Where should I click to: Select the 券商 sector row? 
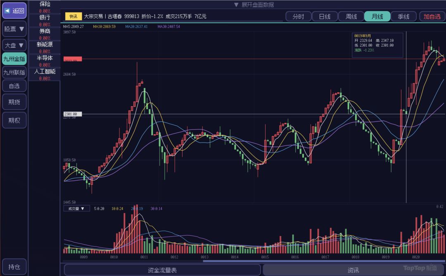tap(45, 34)
